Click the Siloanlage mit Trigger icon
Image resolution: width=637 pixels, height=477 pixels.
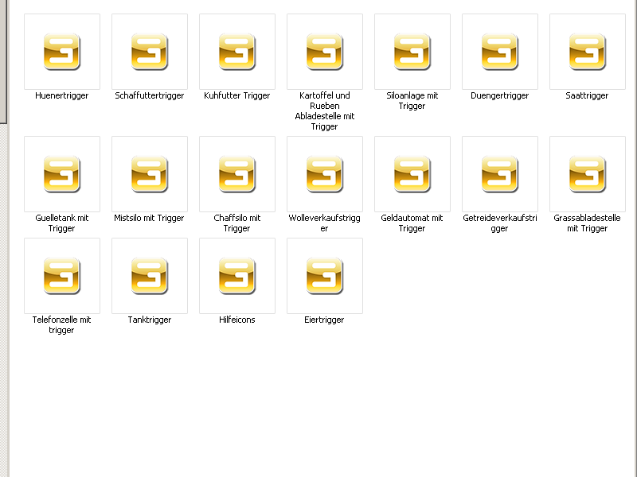pyautogui.click(x=412, y=52)
